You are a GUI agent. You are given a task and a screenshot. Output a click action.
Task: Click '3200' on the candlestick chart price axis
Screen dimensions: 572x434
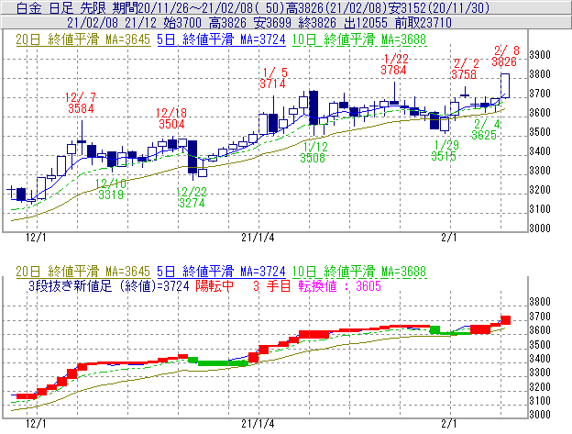pyautogui.click(x=540, y=190)
